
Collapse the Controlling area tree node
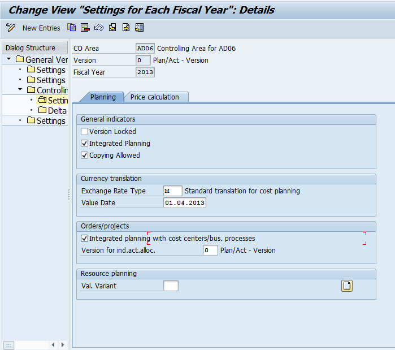click(x=20, y=89)
